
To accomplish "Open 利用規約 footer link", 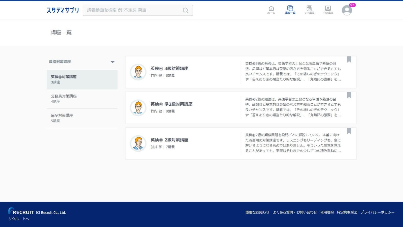I will coord(327,212).
